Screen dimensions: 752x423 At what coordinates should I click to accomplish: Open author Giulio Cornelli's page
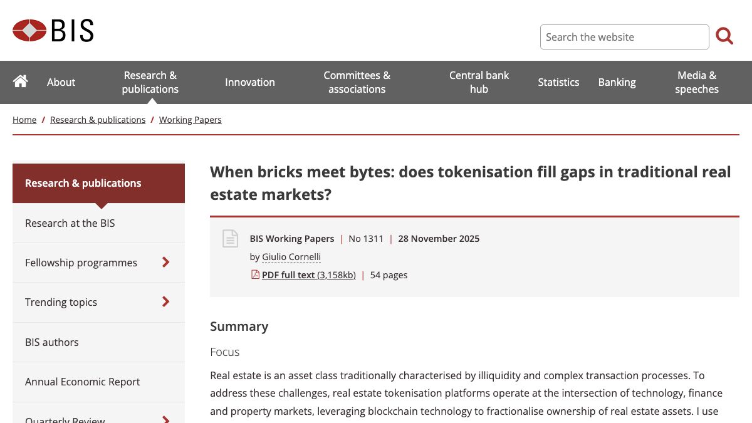tap(291, 257)
